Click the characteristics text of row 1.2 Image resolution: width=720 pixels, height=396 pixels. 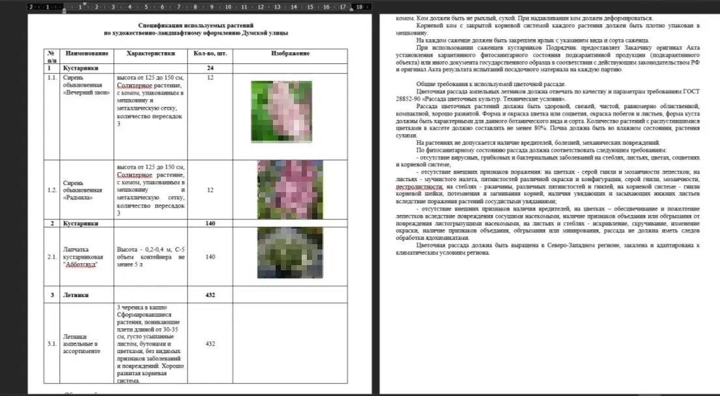pyautogui.click(x=151, y=190)
